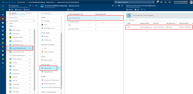Open the FileSecurity resource

(x=16, y=70)
